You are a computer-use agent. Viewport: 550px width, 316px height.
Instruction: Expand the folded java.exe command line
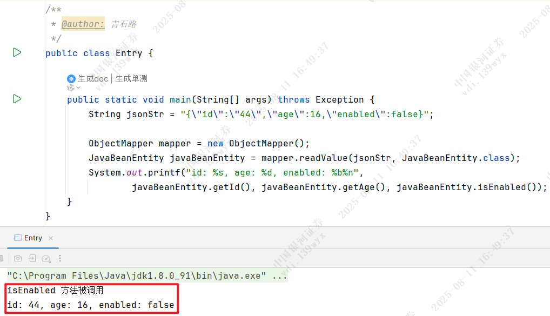(x=280, y=276)
